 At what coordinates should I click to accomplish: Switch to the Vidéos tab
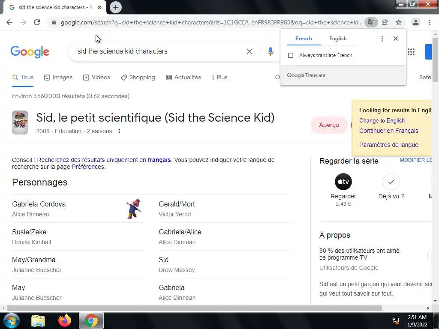(96, 78)
